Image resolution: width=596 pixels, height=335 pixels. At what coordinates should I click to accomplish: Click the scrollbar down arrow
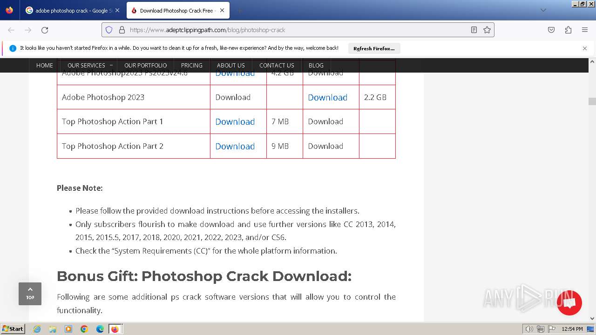click(x=592, y=319)
